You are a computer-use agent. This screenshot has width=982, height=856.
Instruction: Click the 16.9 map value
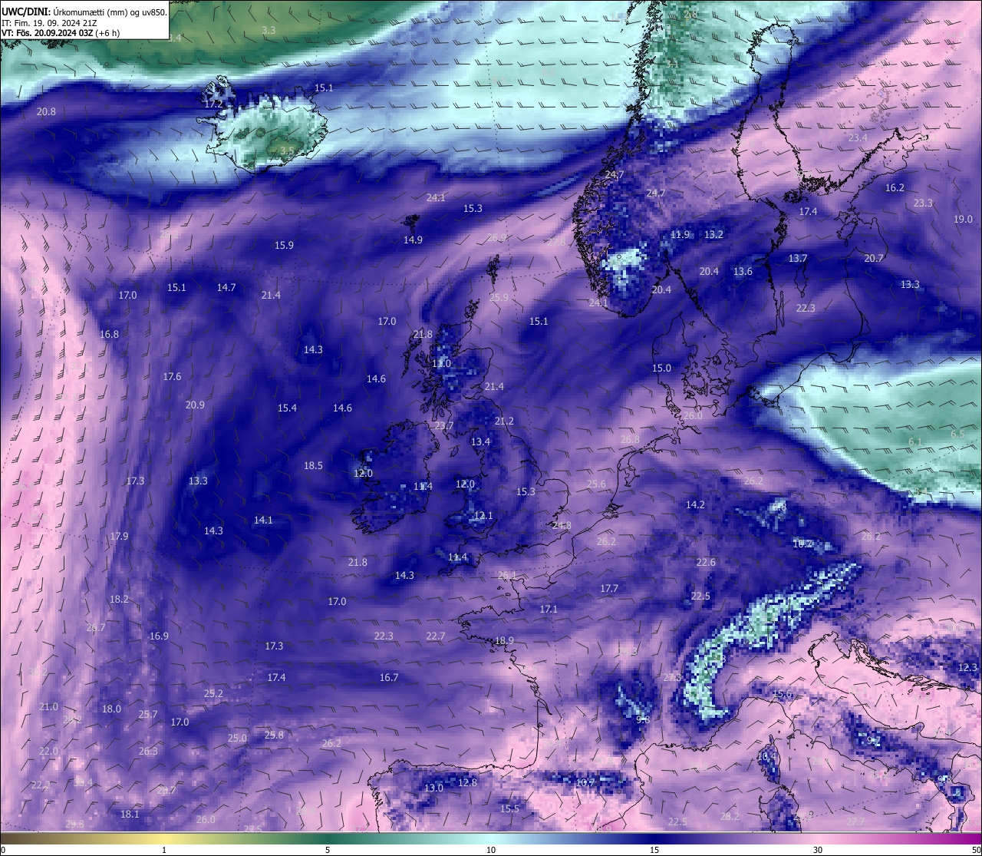[159, 636]
